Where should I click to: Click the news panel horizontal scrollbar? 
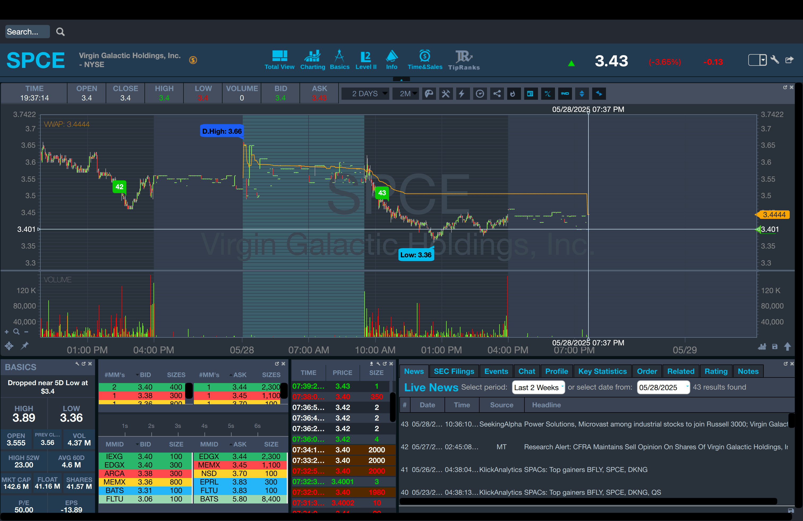[588, 501]
